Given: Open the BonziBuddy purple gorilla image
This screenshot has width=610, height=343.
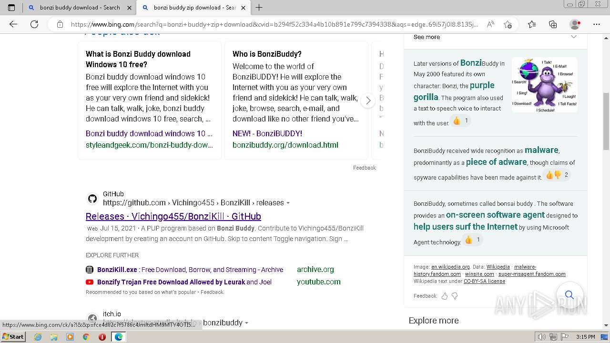Looking at the screenshot, I should (x=544, y=85).
